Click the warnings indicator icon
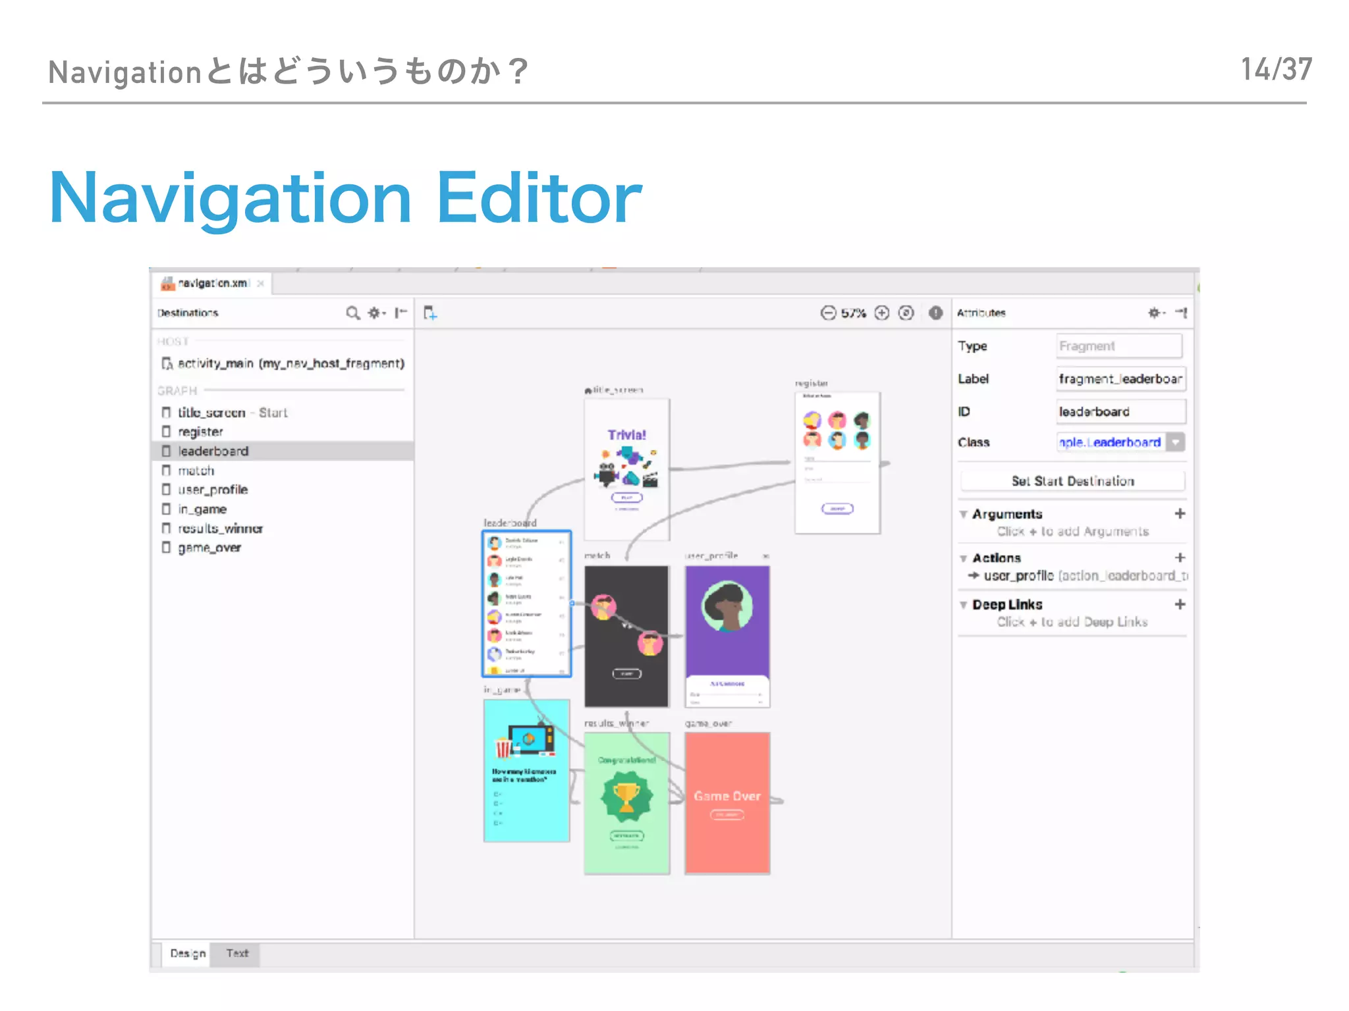 click(935, 313)
